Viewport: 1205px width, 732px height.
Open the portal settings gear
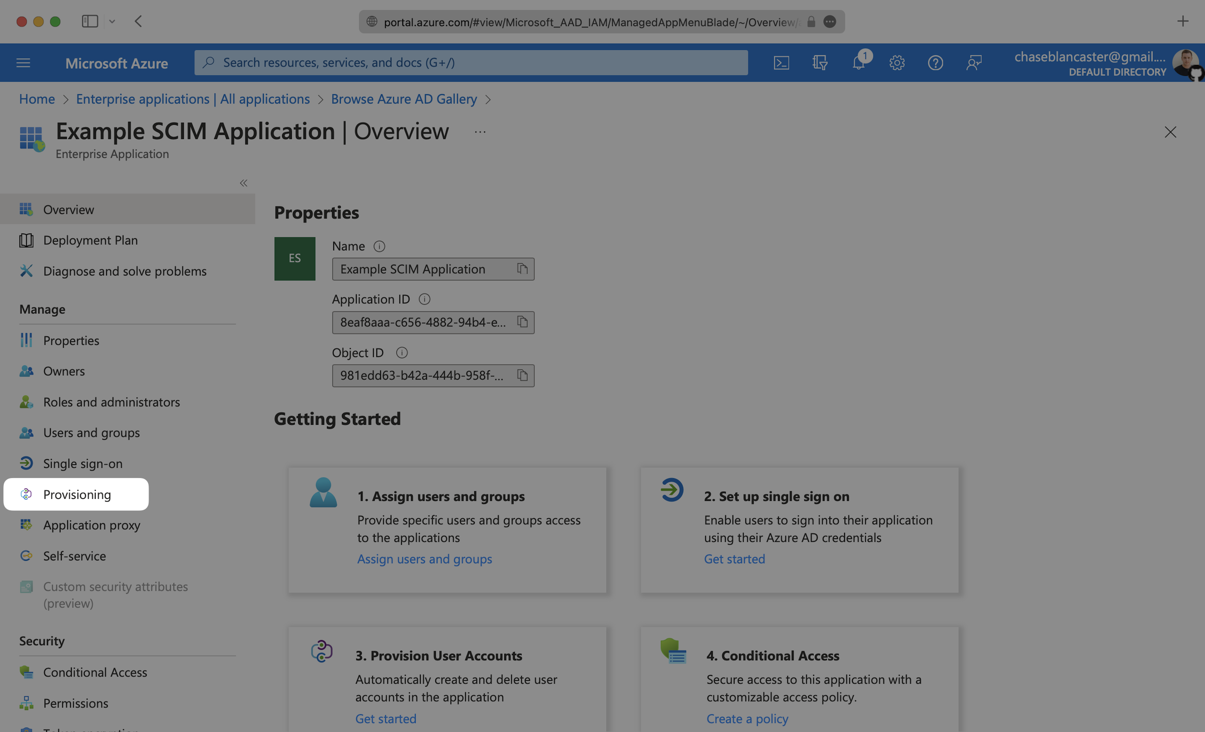coord(897,62)
